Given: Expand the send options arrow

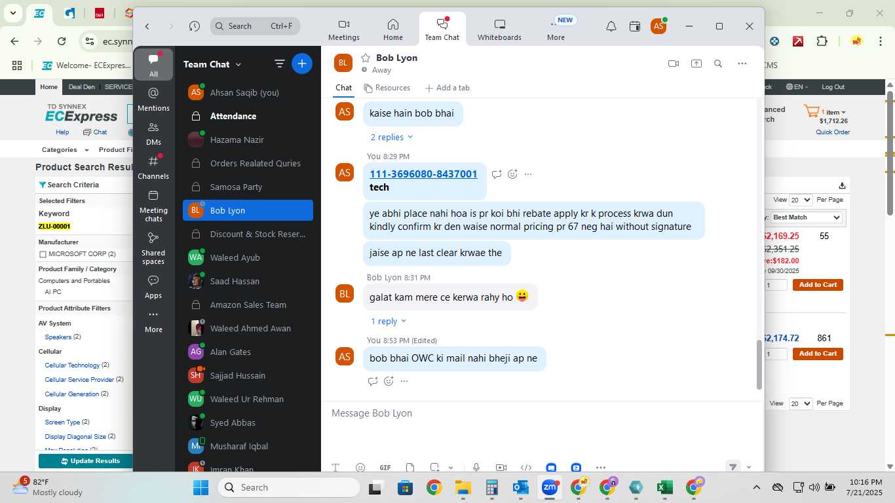Looking at the screenshot, I should (749, 468).
